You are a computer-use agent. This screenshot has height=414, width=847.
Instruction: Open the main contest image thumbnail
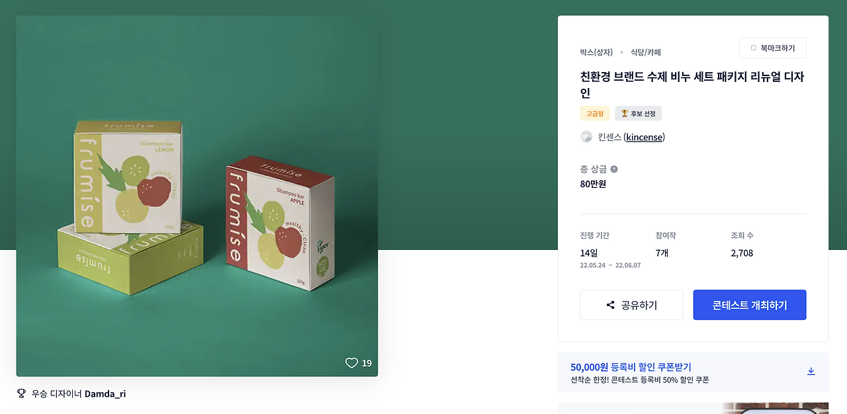pos(197,196)
